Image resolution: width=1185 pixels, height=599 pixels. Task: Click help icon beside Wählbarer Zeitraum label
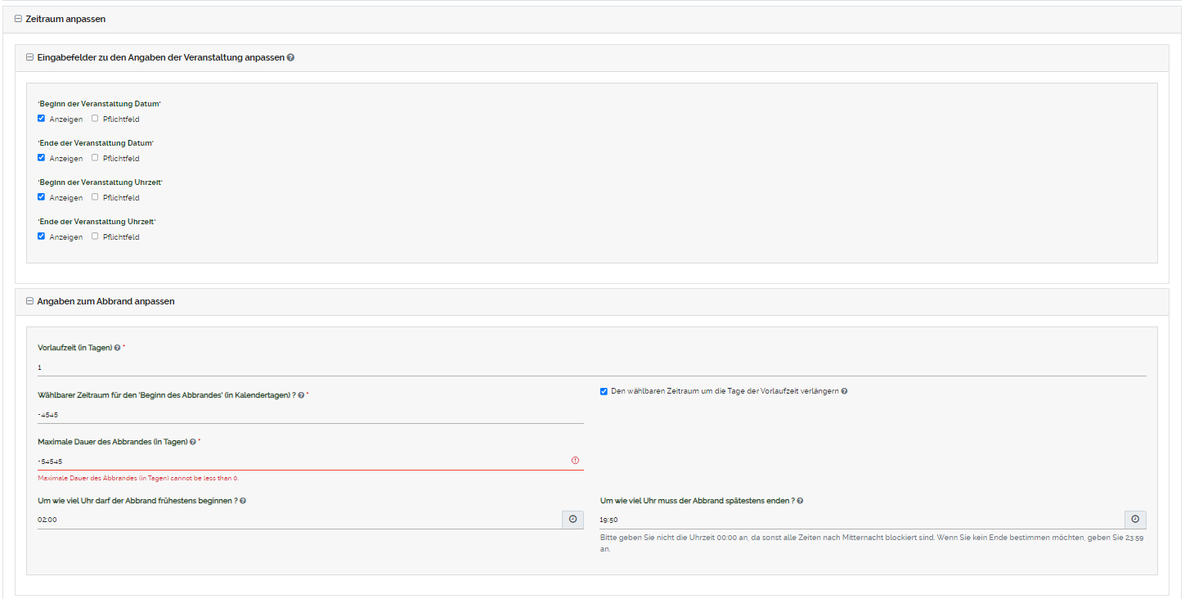tap(302, 395)
